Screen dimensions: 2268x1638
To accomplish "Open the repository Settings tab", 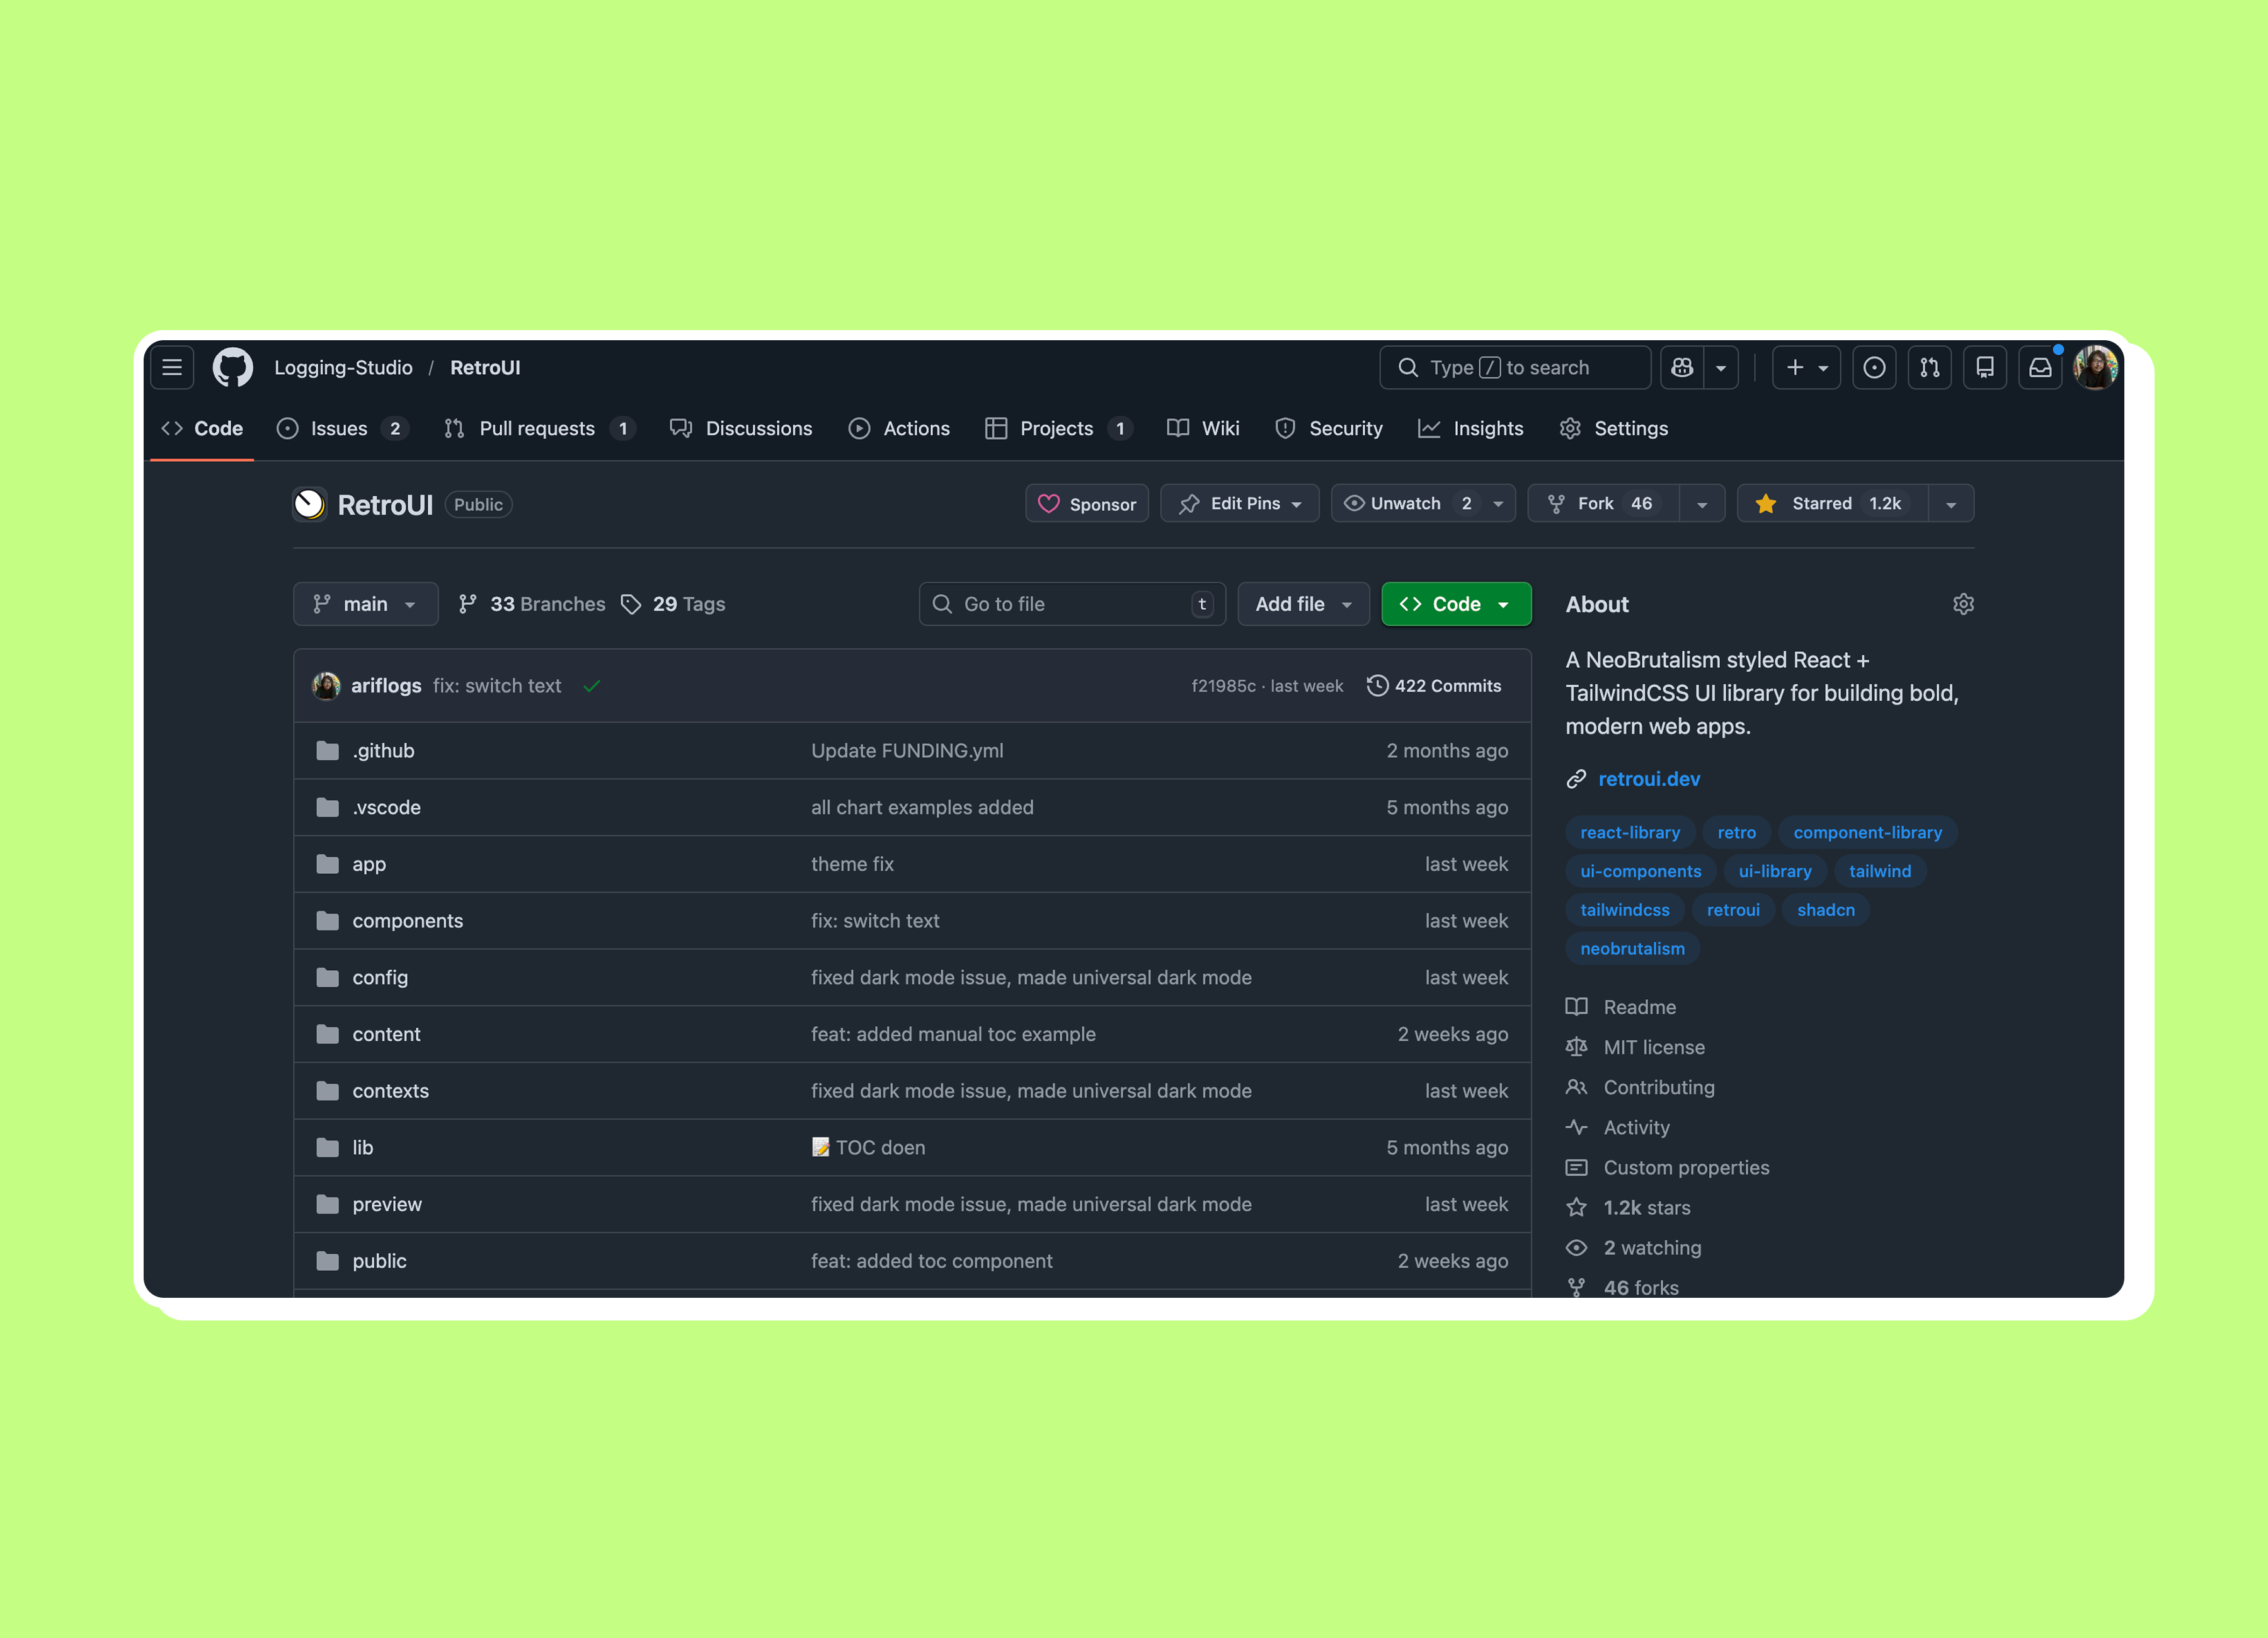I will tap(1613, 428).
